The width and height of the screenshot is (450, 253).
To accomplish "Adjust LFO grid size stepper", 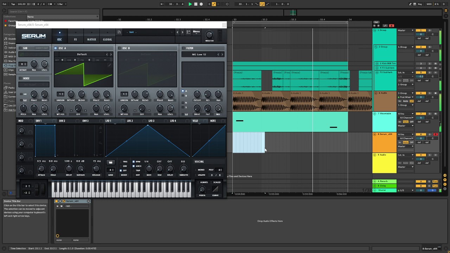I will (x=111, y=170).
